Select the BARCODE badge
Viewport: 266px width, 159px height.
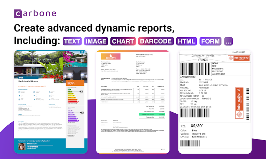click(x=156, y=41)
